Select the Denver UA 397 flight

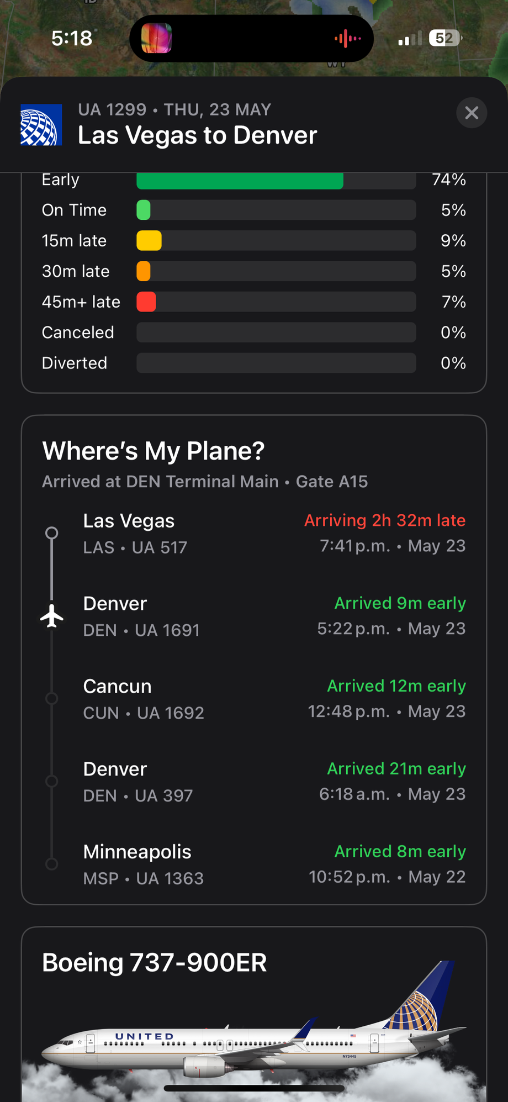point(254,782)
